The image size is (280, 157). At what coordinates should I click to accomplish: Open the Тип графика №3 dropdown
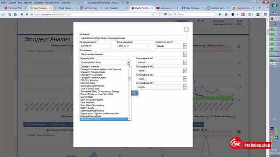pos(161,79)
